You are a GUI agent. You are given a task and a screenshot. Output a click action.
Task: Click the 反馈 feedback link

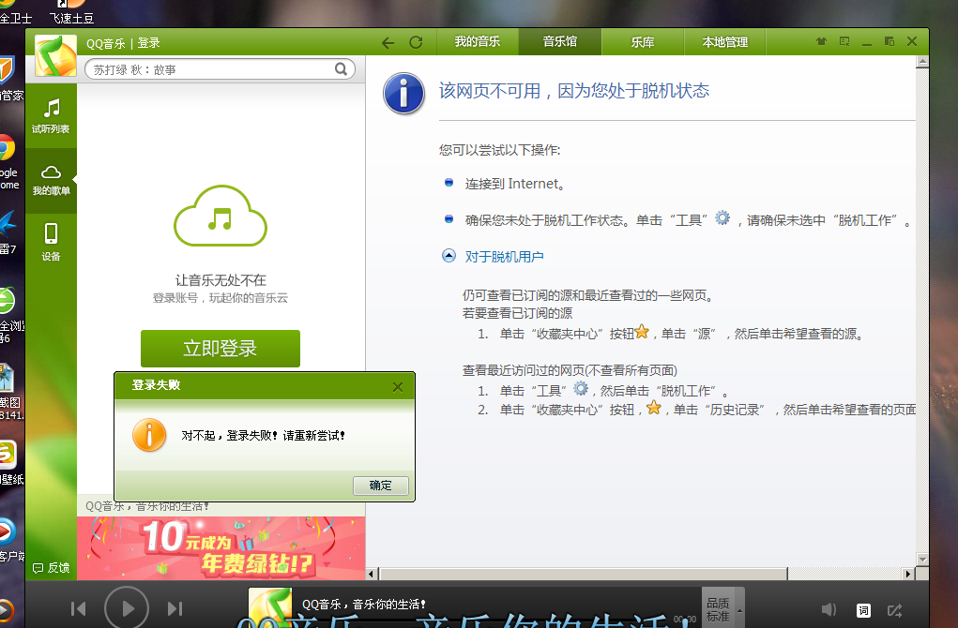click(x=52, y=568)
